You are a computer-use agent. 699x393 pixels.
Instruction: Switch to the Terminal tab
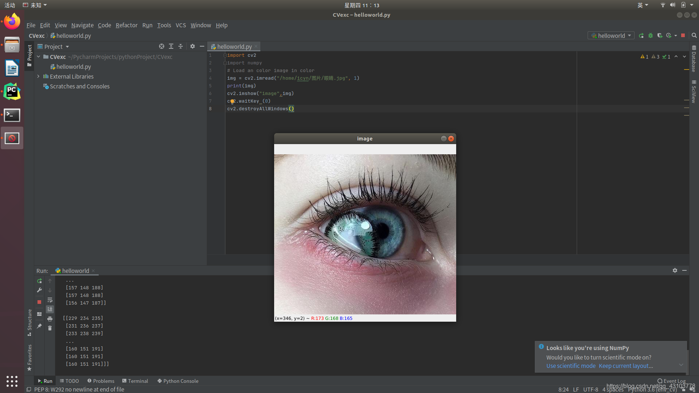click(x=135, y=381)
